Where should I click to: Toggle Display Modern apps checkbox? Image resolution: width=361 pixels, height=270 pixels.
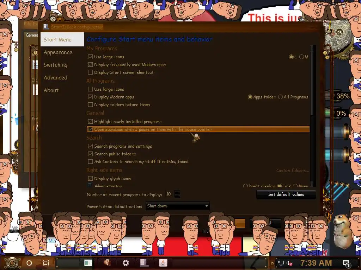pos(91,97)
